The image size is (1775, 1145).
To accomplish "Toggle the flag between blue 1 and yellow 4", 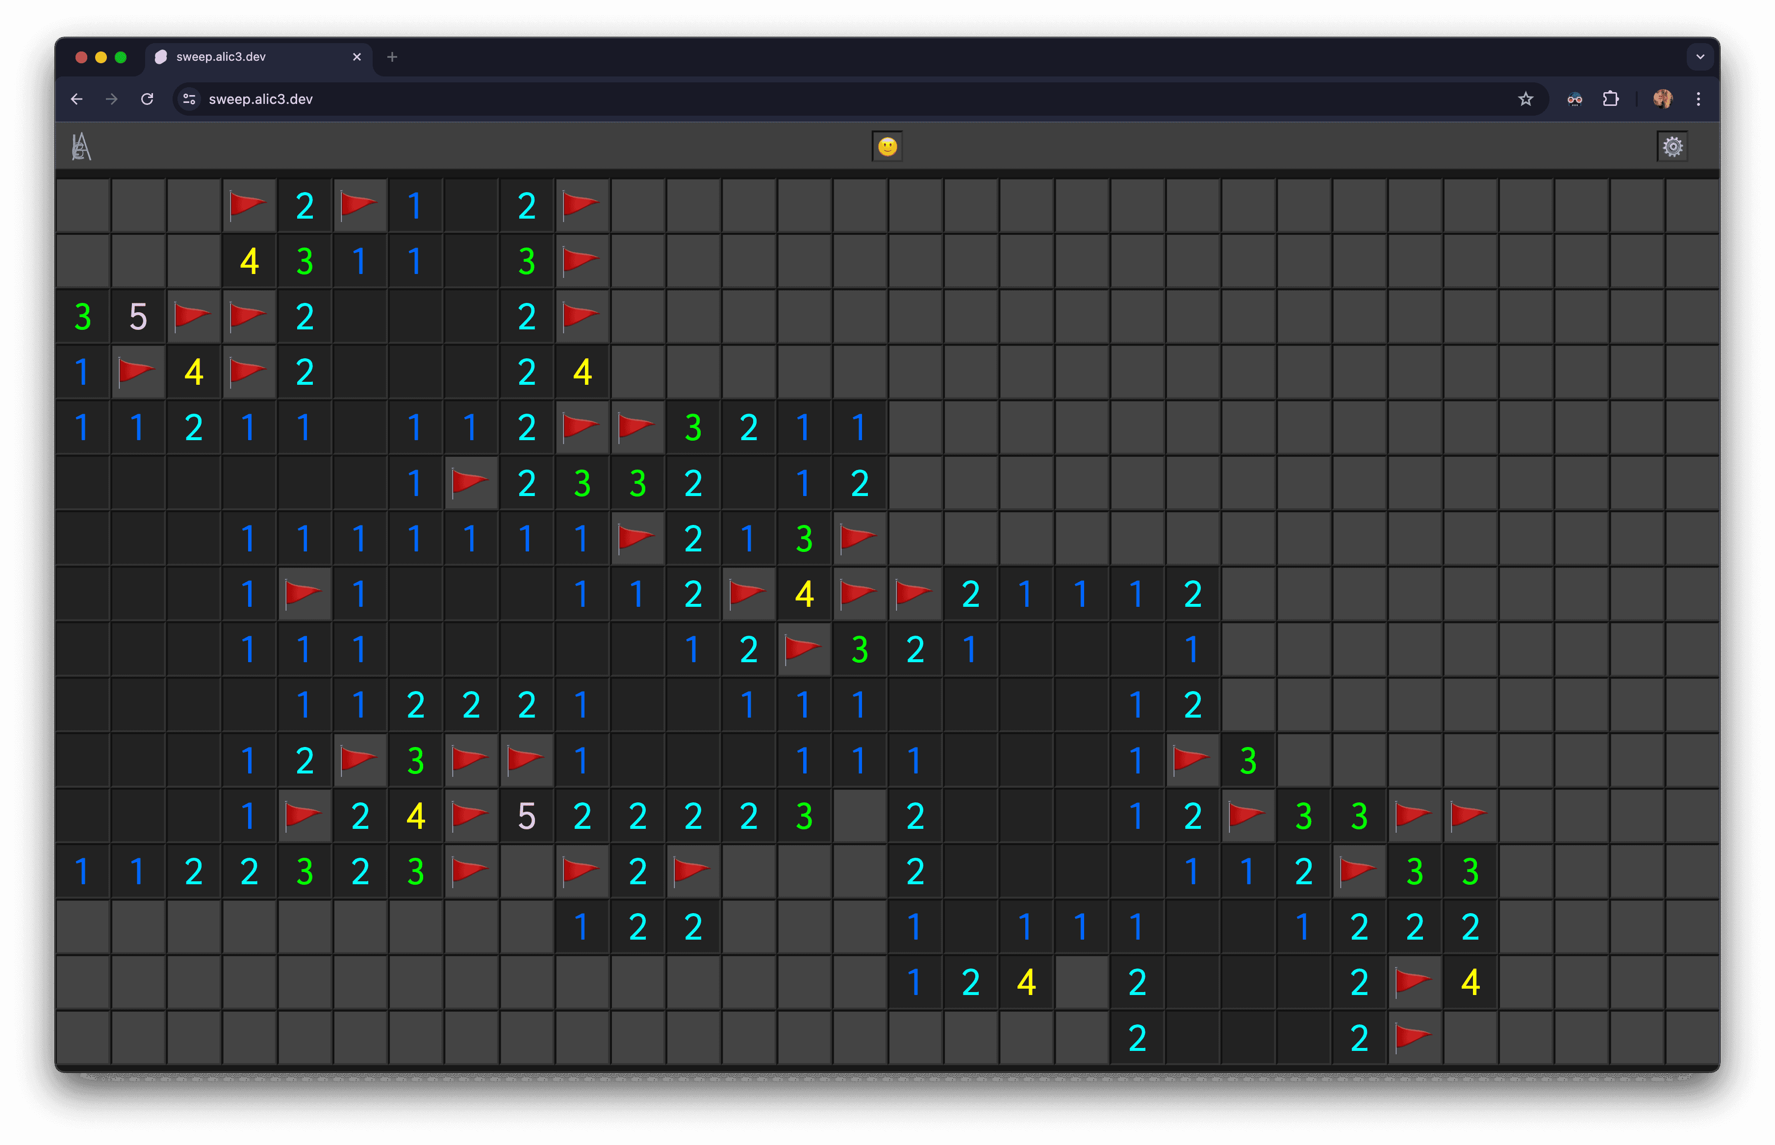I will coord(138,372).
